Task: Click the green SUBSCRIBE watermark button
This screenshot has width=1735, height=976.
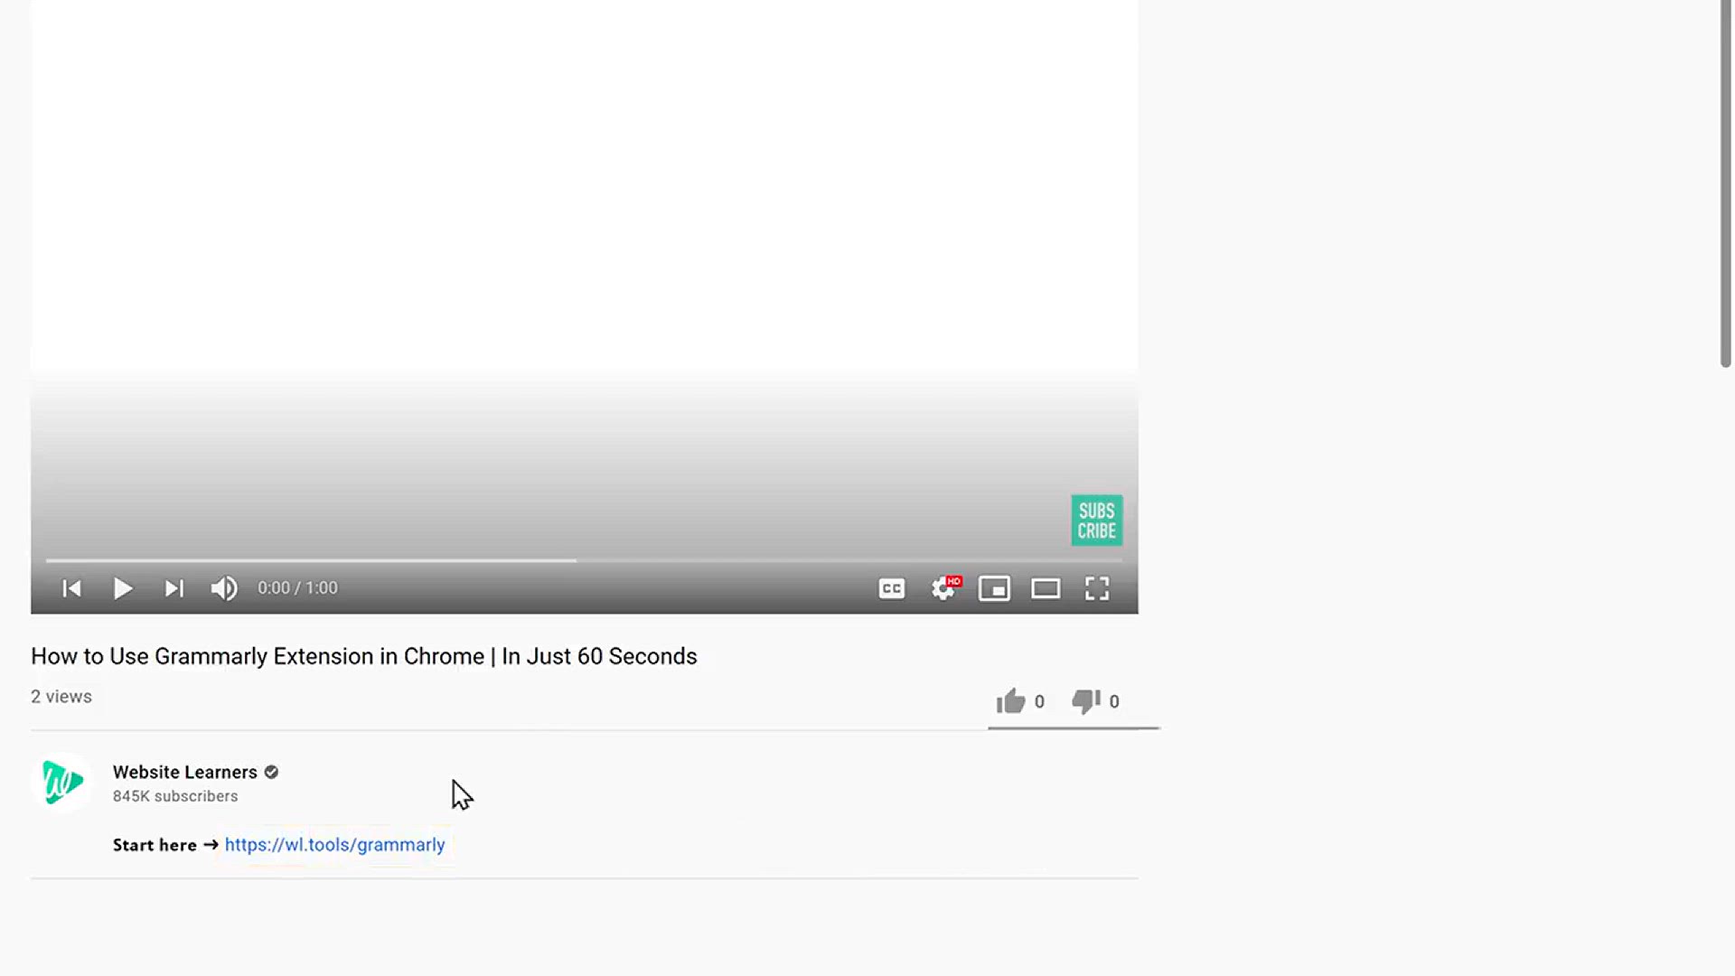Action: (x=1097, y=521)
